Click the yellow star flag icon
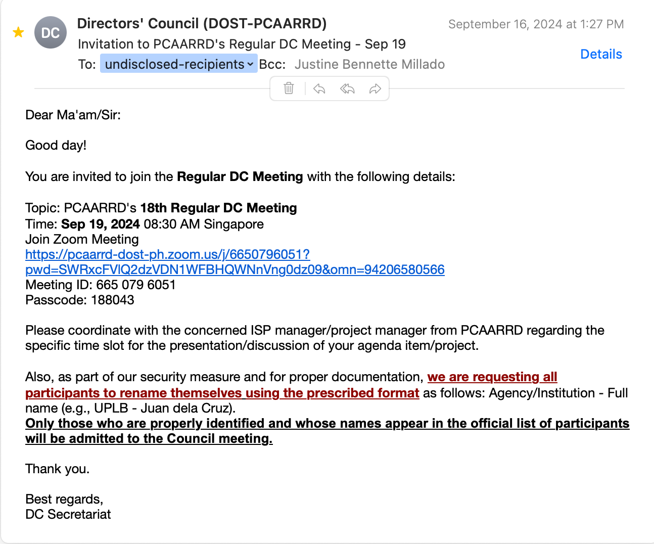This screenshot has height=544, width=654. coord(19,33)
